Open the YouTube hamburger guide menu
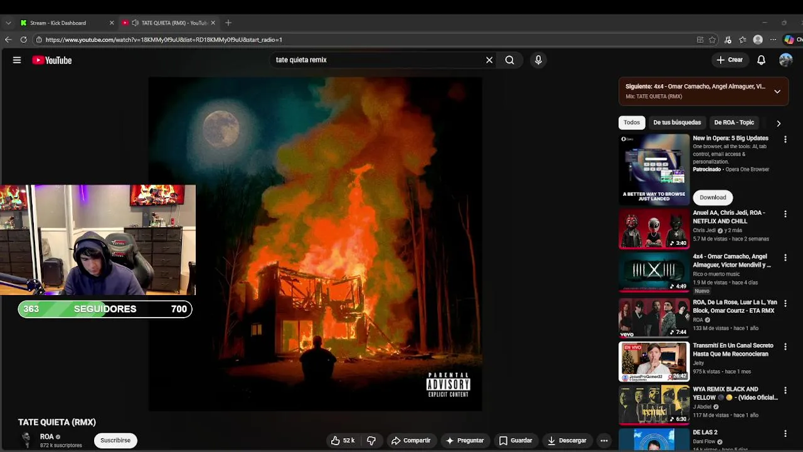This screenshot has height=452, width=803. 17,60
